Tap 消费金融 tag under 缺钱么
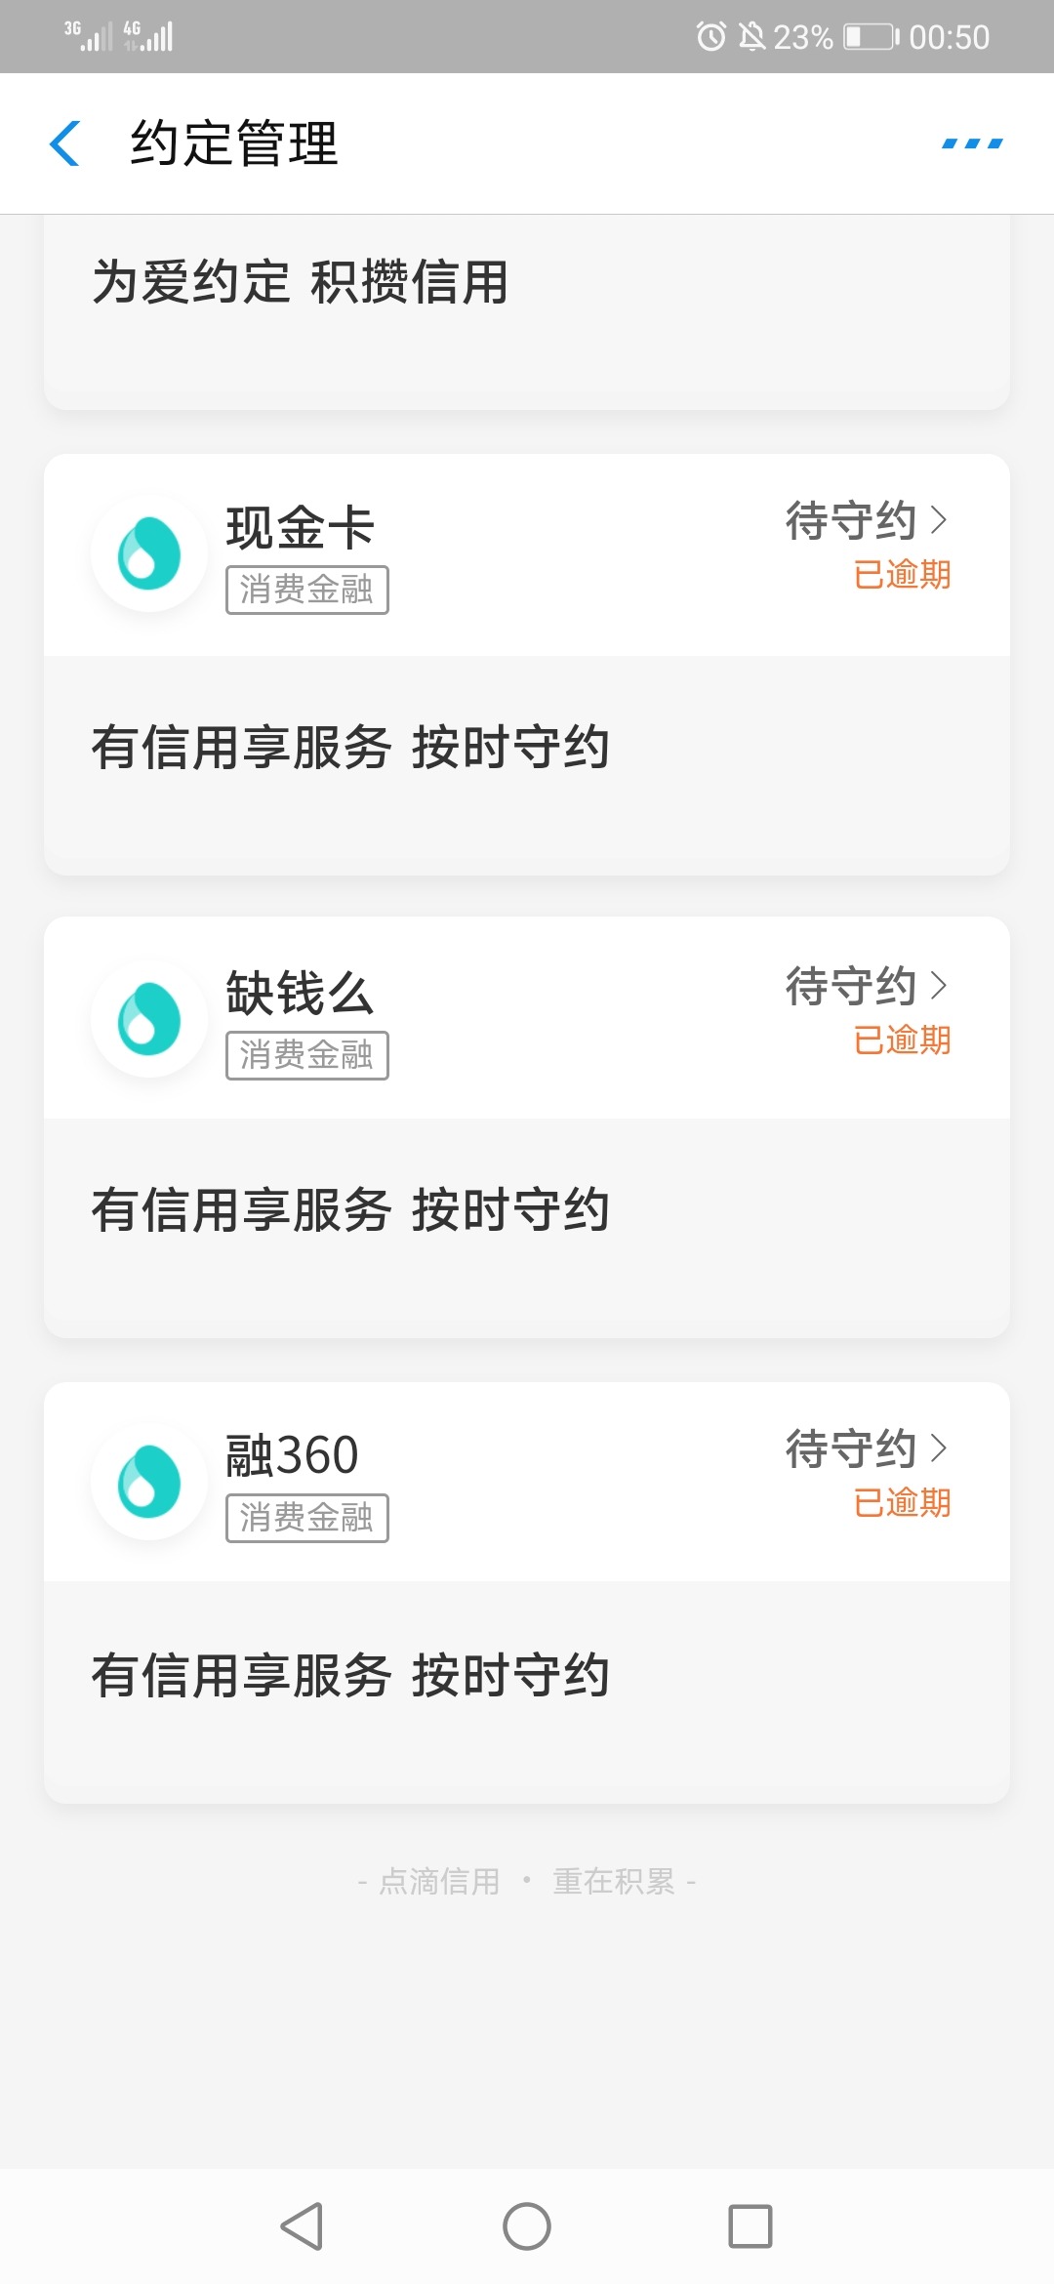This screenshot has width=1054, height=2284. 307,1055
